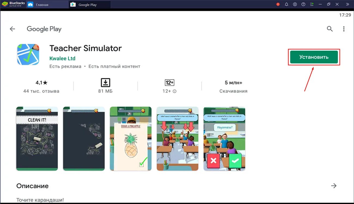354x204 pixels.
Task: Open the classroom red arrows screenshot
Action: point(178,139)
